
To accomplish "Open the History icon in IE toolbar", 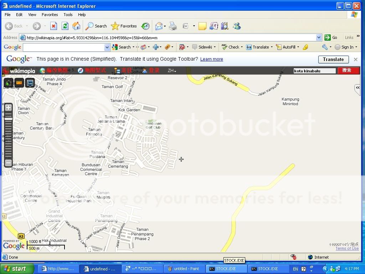I will coord(145,26).
